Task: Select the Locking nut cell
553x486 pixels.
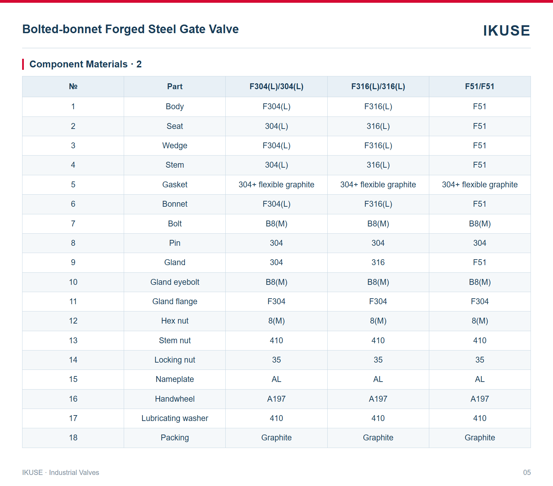Action: pyautogui.click(x=175, y=360)
